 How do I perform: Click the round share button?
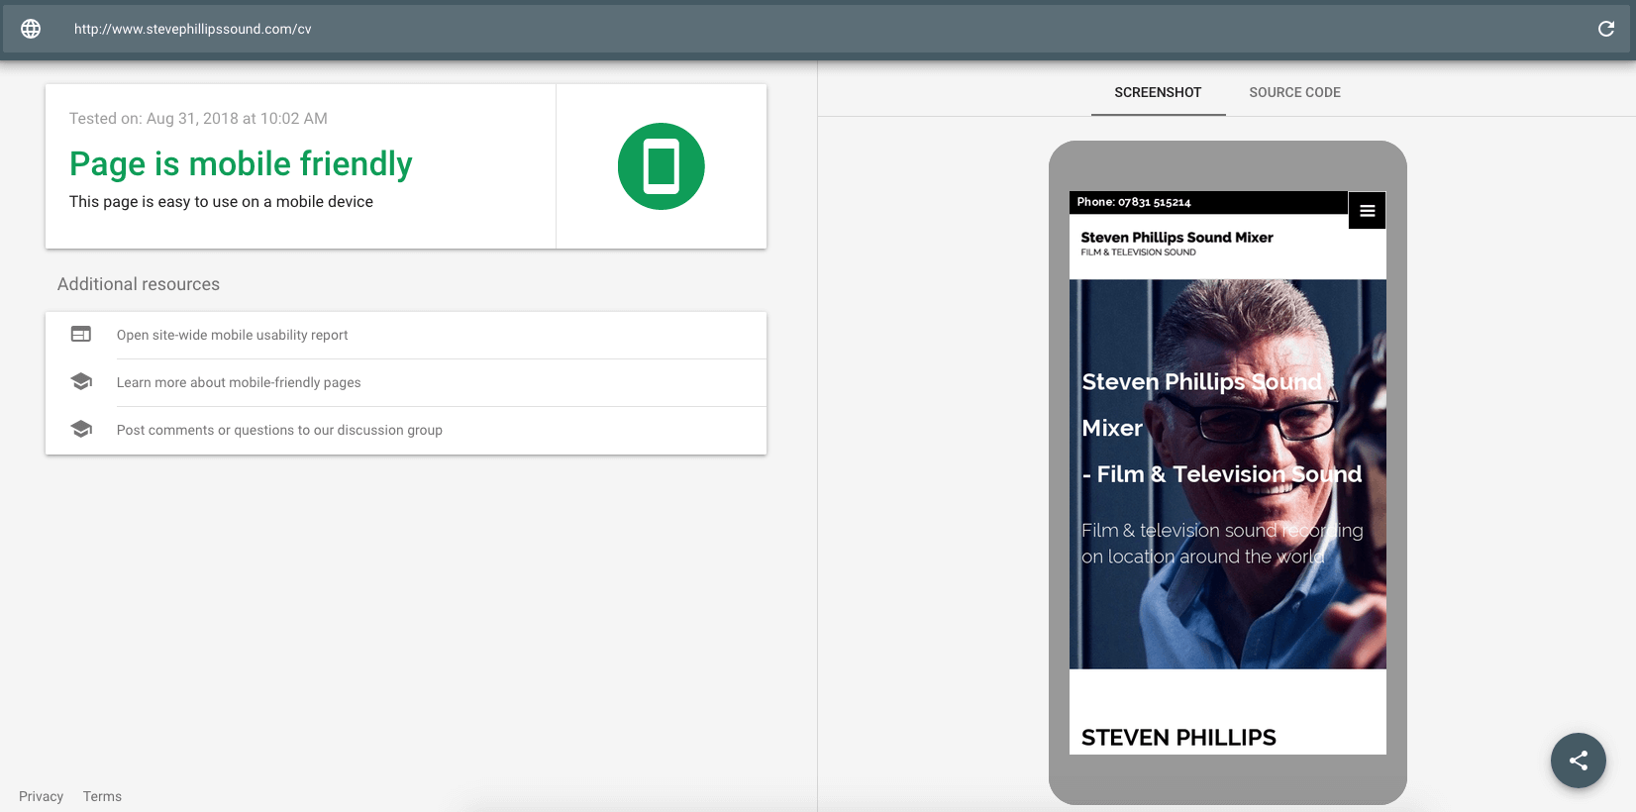point(1579,761)
